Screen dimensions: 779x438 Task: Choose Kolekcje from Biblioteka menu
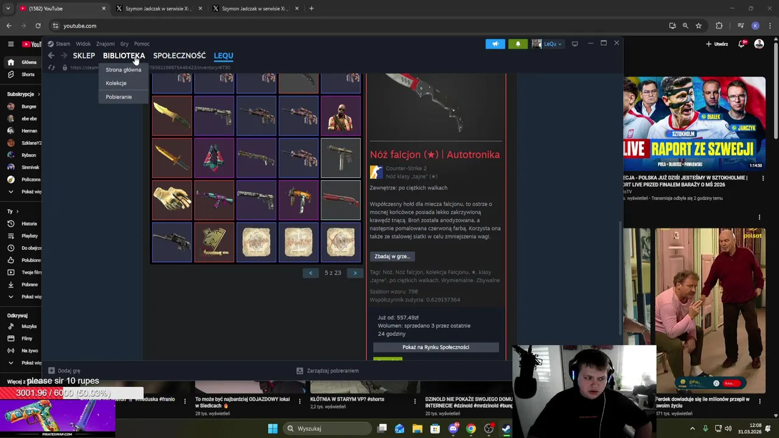[x=116, y=83]
